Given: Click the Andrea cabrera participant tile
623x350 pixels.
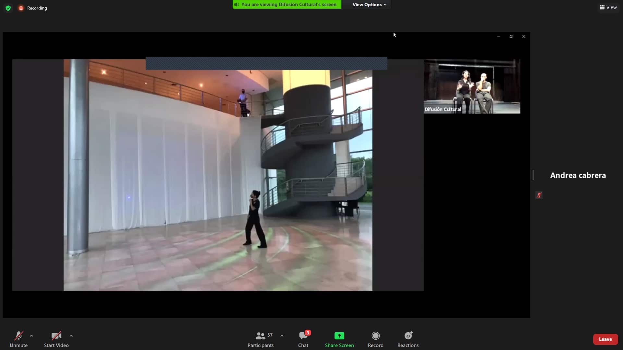Looking at the screenshot, I should coord(578,175).
